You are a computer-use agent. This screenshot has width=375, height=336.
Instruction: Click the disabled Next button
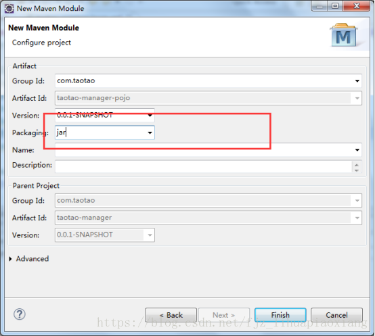(x=224, y=315)
